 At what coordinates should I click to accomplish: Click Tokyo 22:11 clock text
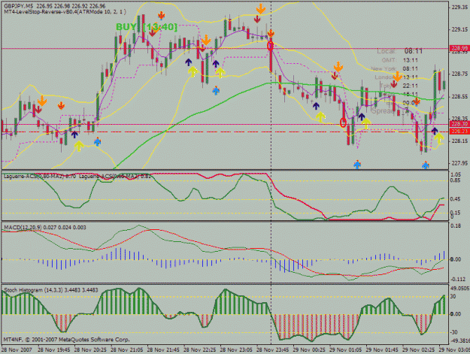click(x=399, y=86)
